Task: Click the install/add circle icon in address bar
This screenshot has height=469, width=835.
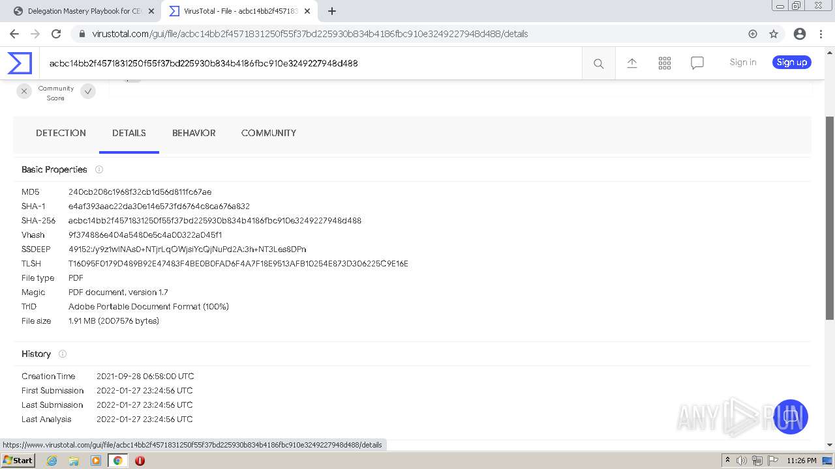Action: click(x=753, y=34)
